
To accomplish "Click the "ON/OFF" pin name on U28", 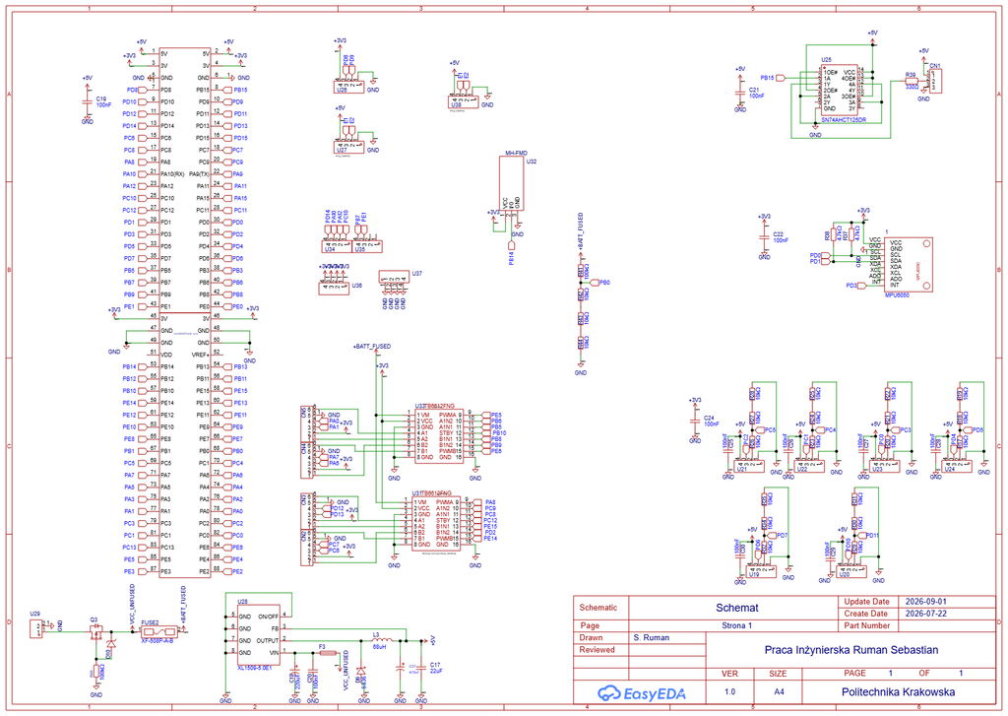I will coord(268,617).
